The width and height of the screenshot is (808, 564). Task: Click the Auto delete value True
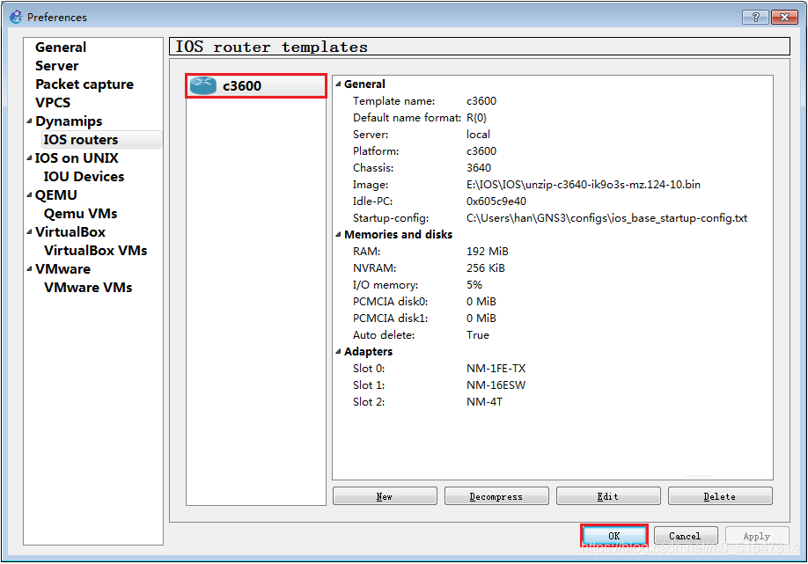pyautogui.click(x=478, y=335)
